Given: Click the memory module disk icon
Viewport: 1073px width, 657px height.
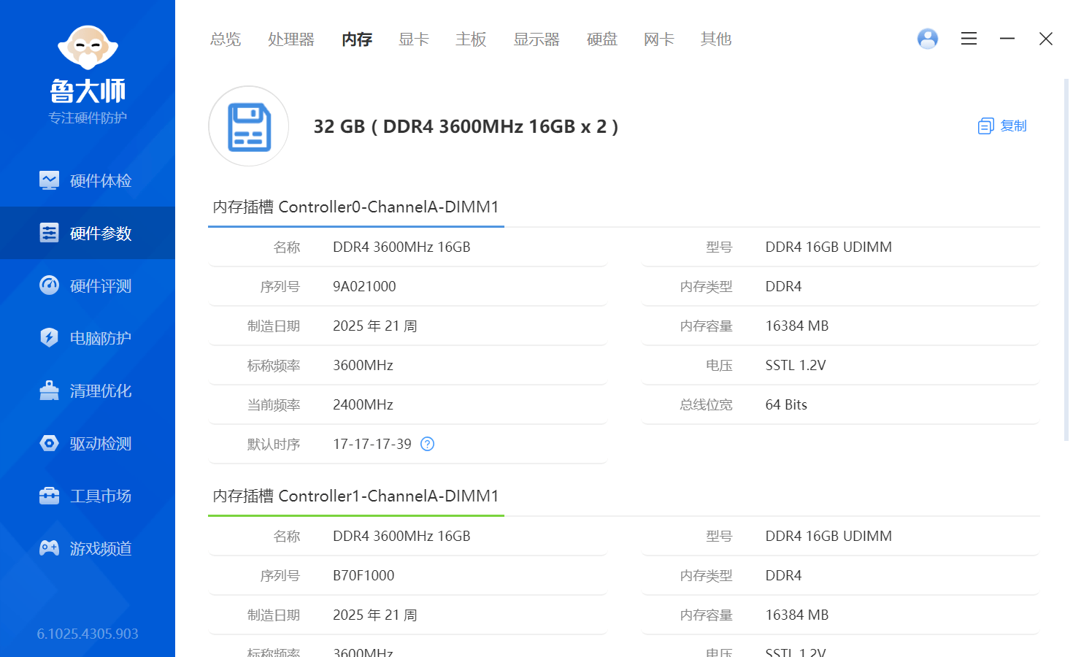Looking at the screenshot, I should [249, 126].
